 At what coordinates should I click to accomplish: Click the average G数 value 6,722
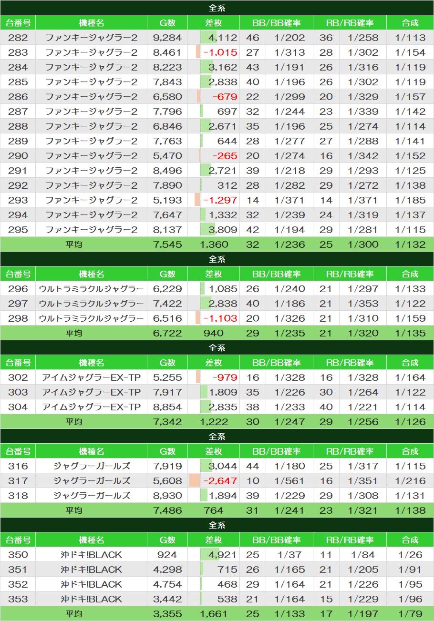tap(167, 333)
